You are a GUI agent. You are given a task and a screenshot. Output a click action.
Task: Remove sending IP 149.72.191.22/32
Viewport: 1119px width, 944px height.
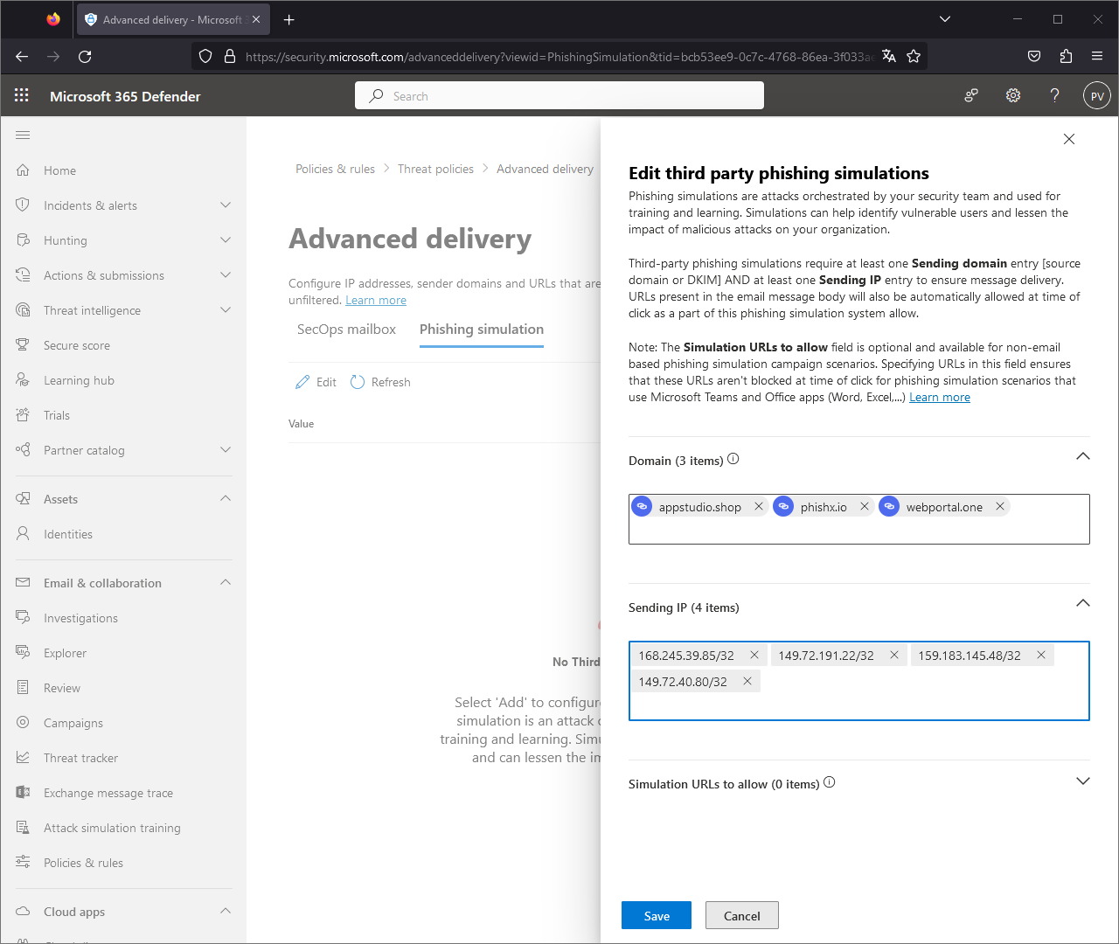tap(894, 655)
